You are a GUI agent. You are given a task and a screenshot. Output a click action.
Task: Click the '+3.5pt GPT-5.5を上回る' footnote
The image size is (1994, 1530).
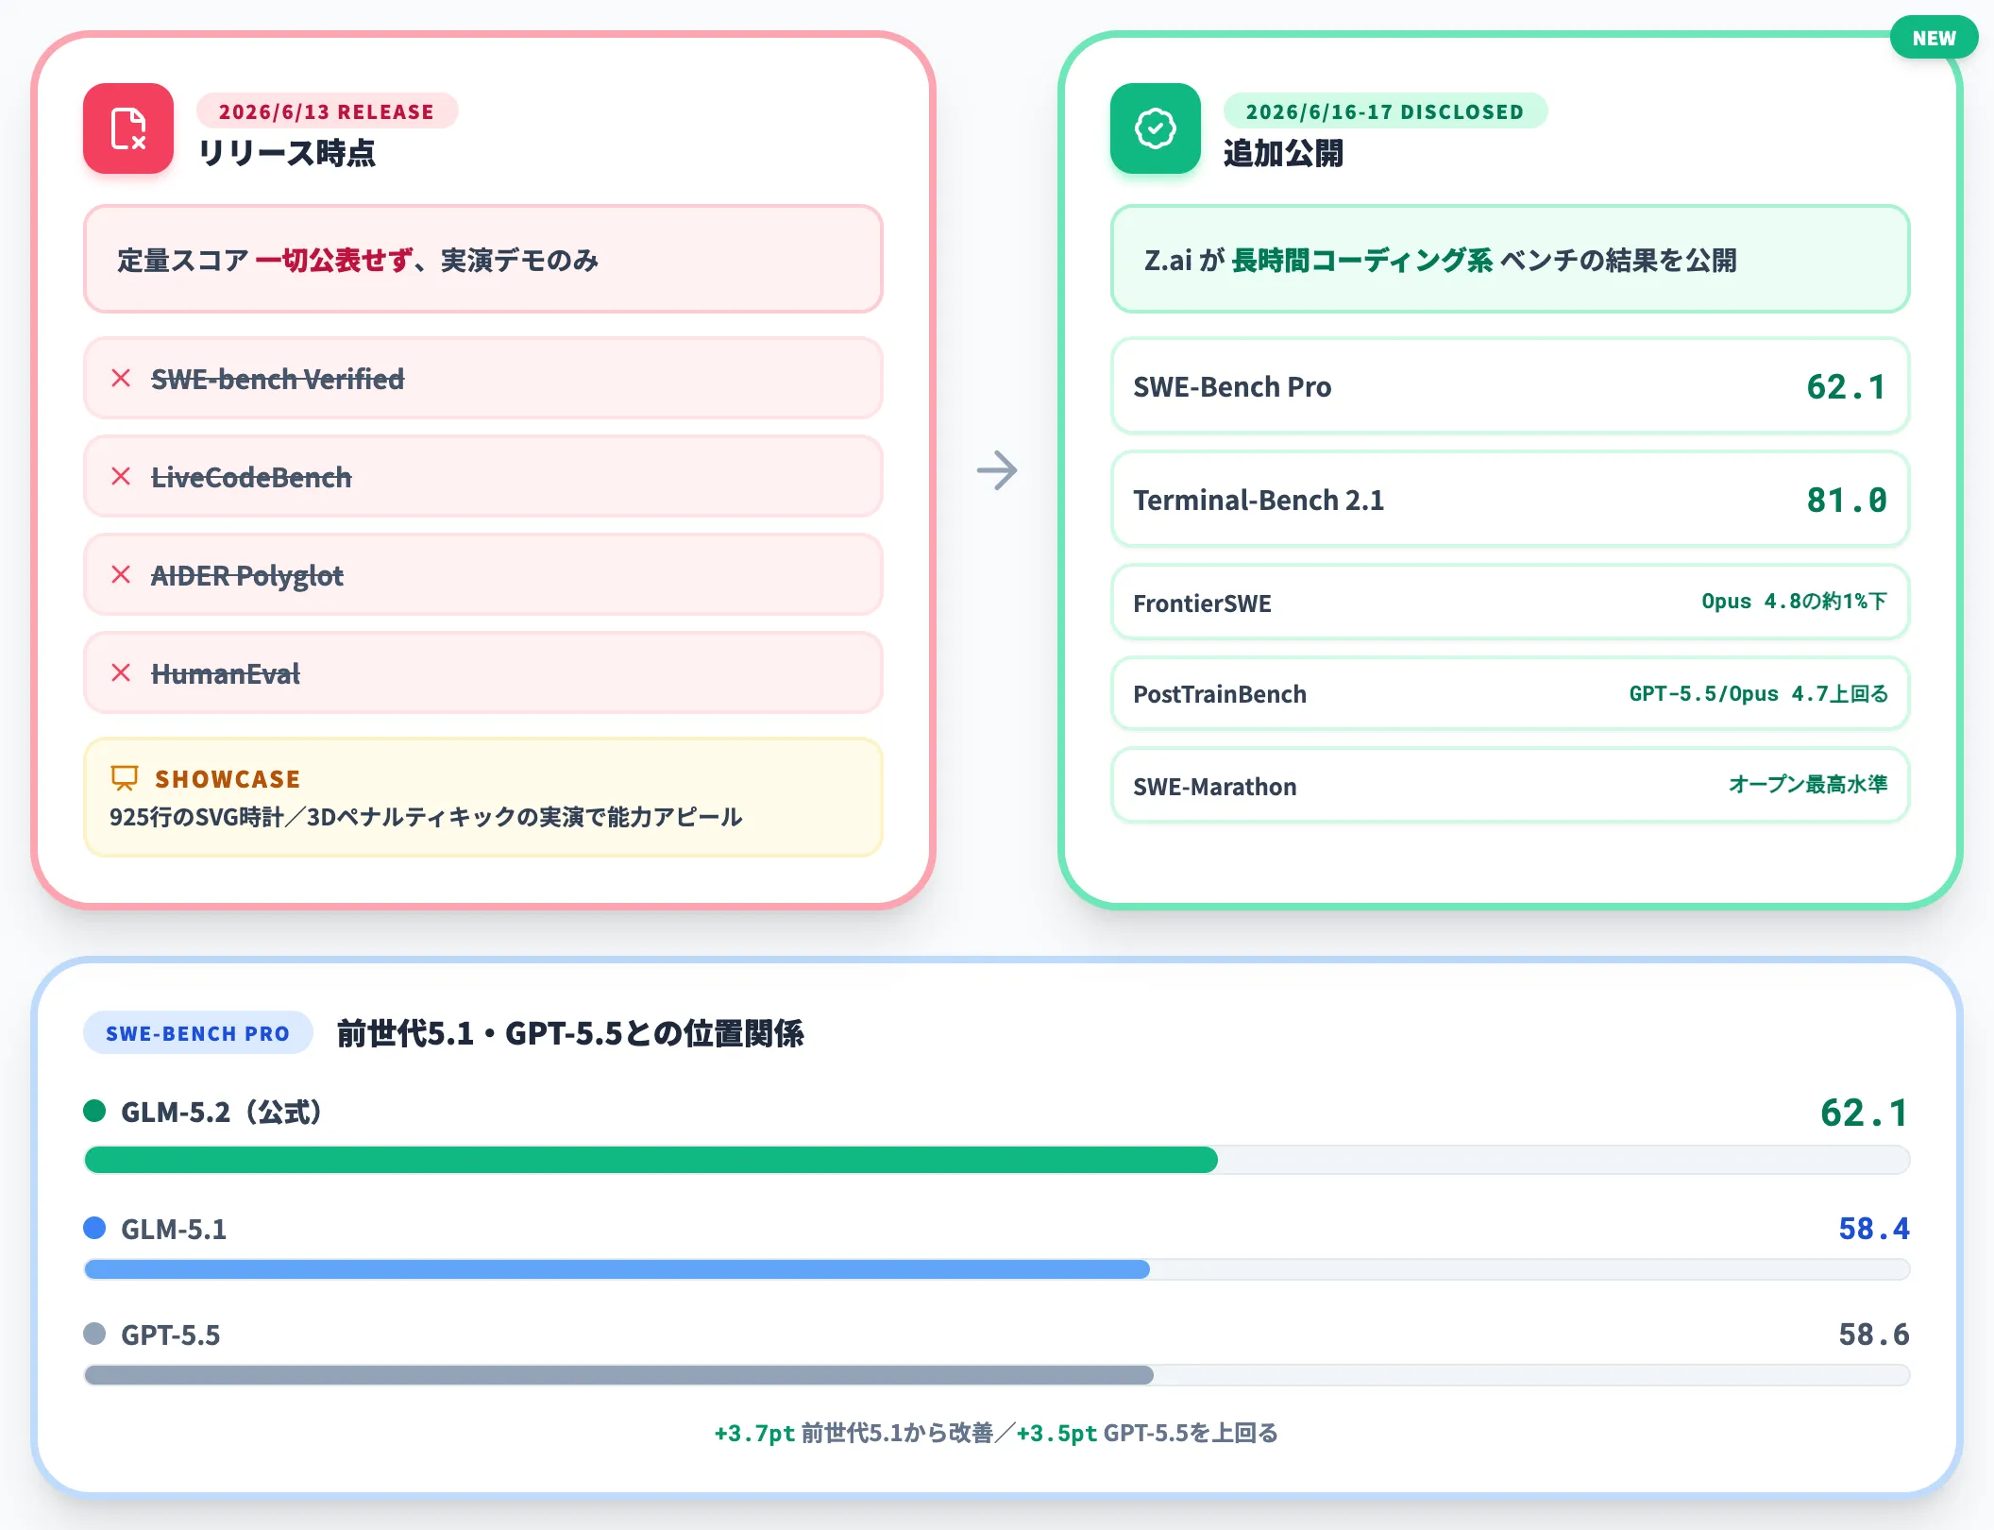1147,1434
